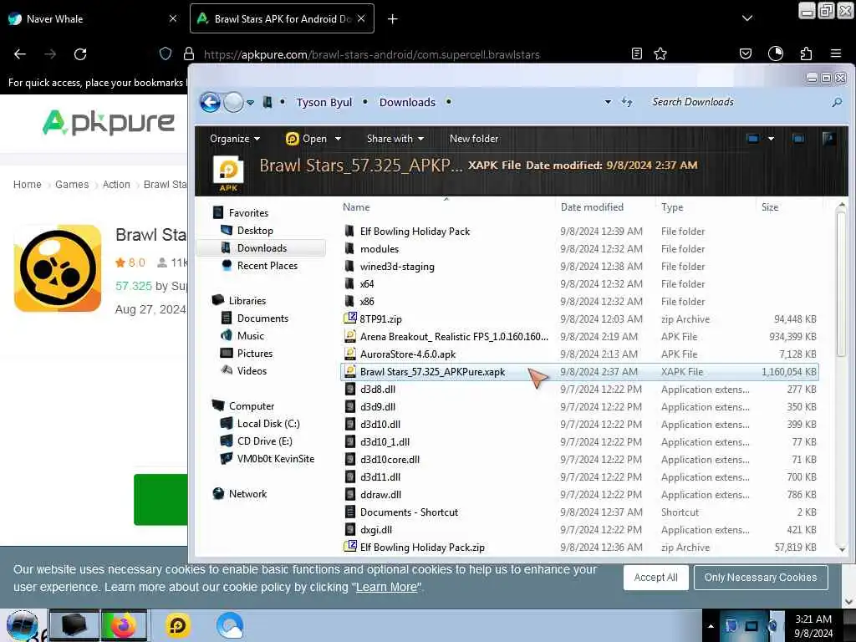856x642 pixels.
Task: Select Arena Breakout APK file icon
Action: 350,336
